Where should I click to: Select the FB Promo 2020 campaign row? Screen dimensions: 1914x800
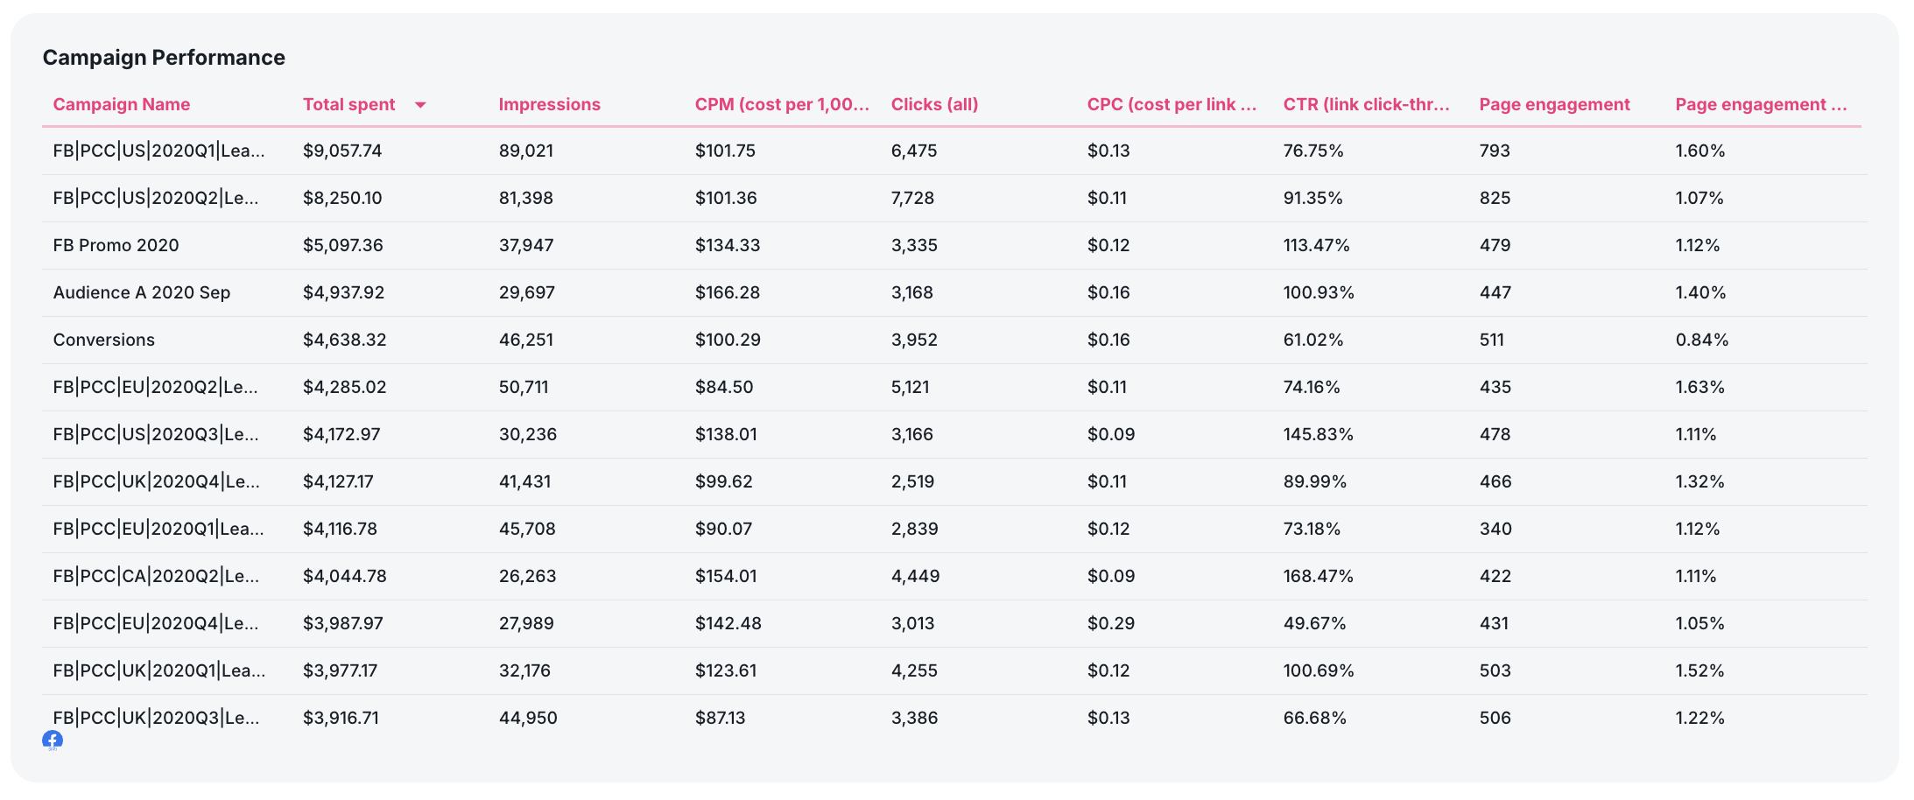(116, 245)
